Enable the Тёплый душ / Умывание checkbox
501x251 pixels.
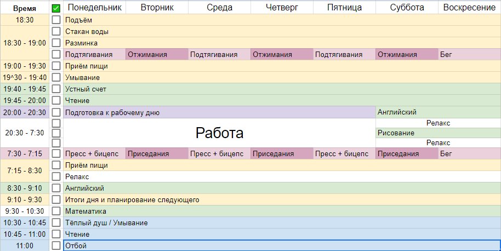point(56,223)
